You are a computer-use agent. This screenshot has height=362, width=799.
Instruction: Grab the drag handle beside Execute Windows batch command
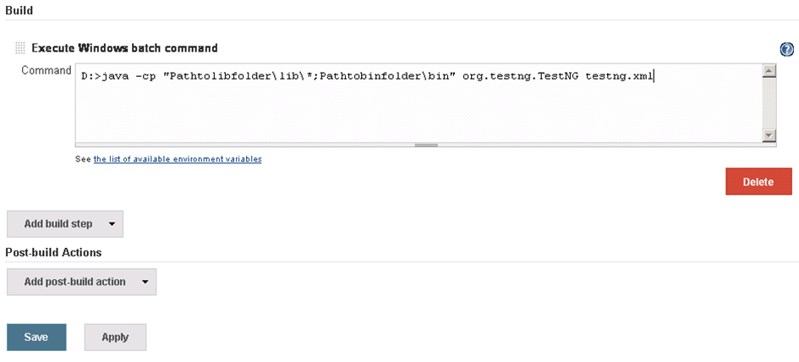[x=20, y=48]
